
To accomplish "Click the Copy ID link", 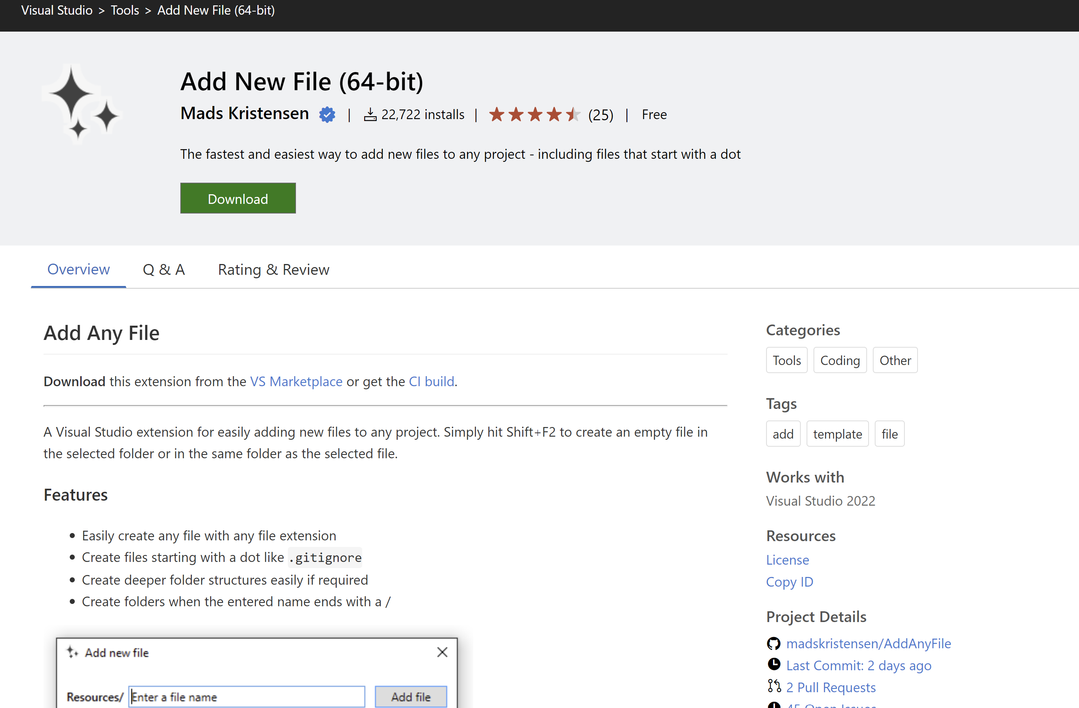I will coord(789,582).
